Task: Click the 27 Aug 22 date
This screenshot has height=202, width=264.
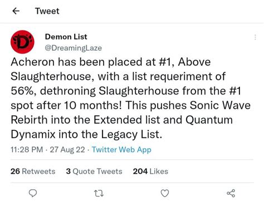Action: (x=67, y=150)
